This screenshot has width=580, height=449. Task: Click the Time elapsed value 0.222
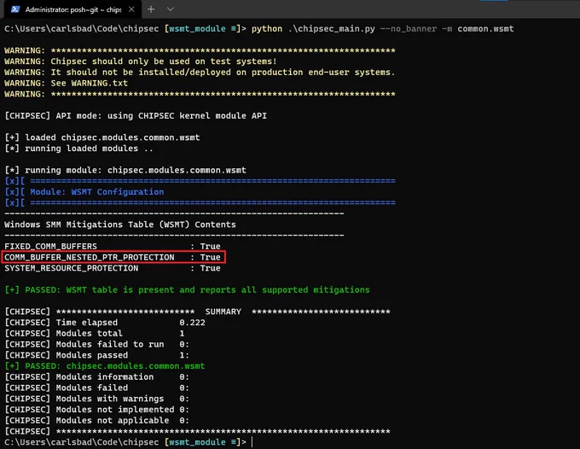[x=192, y=323]
